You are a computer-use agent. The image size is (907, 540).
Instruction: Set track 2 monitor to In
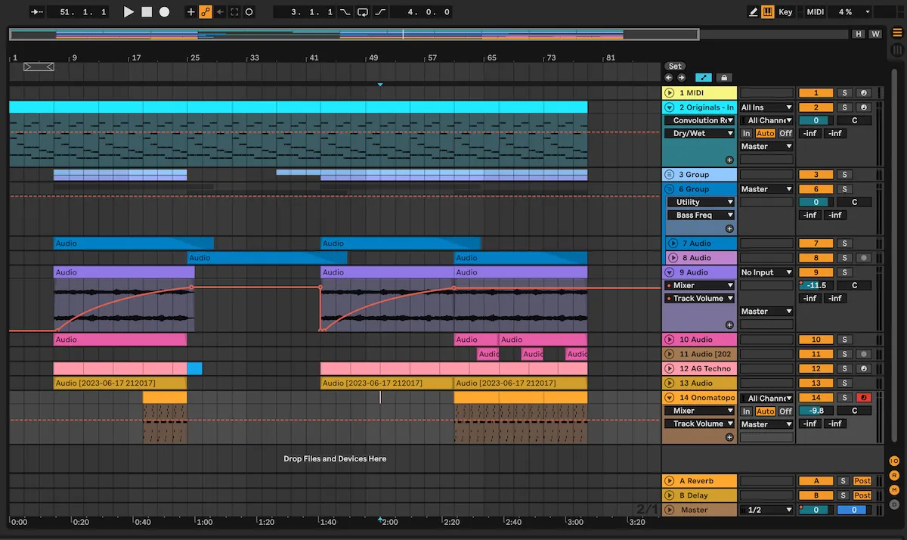tap(746, 133)
